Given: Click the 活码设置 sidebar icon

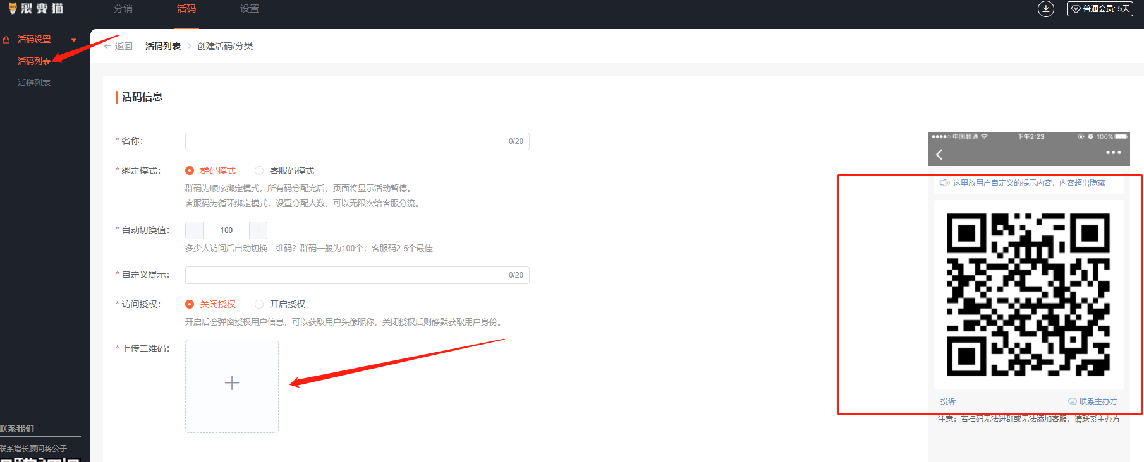Looking at the screenshot, I should 6,40.
